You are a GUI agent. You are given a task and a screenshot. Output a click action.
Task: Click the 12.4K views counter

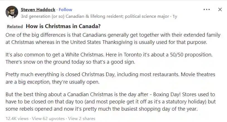coord(17,119)
